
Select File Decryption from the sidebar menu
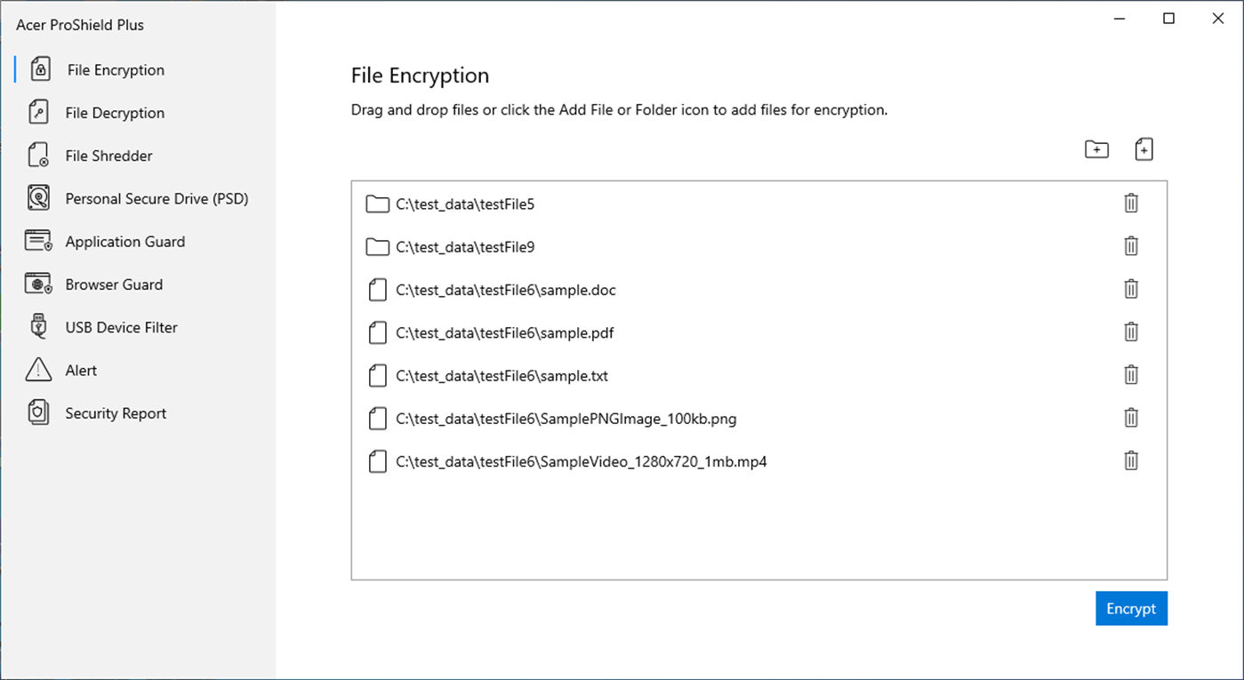(114, 112)
